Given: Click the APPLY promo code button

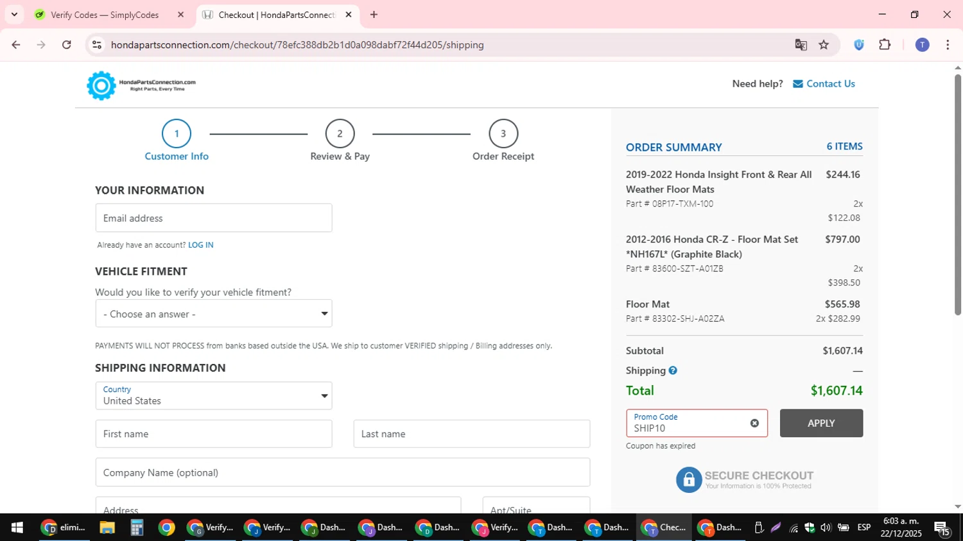Looking at the screenshot, I should pyautogui.click(x=821, y=423).
